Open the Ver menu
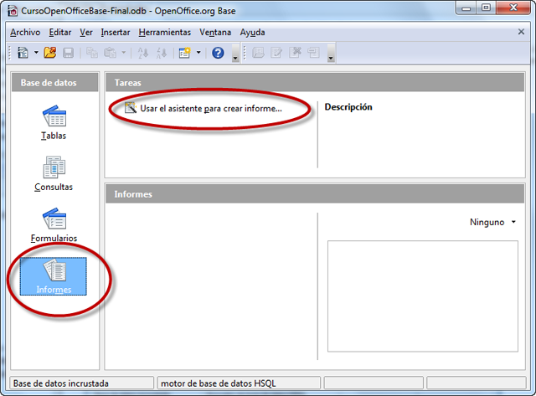 (86, 33)
